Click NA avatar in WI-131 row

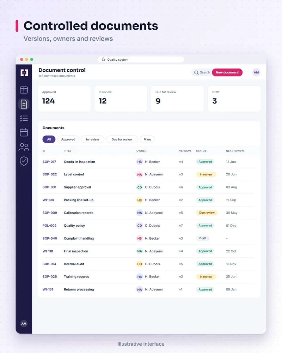click(x=140, y=289)
